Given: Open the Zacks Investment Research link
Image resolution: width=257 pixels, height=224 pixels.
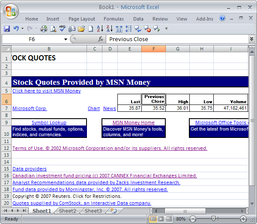Looking at the screenshot, I should [96, 182].
